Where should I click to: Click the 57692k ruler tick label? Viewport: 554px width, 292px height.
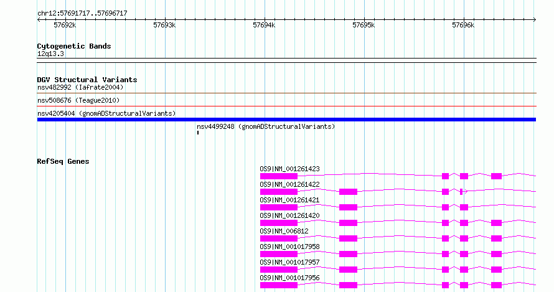point(65,25)
